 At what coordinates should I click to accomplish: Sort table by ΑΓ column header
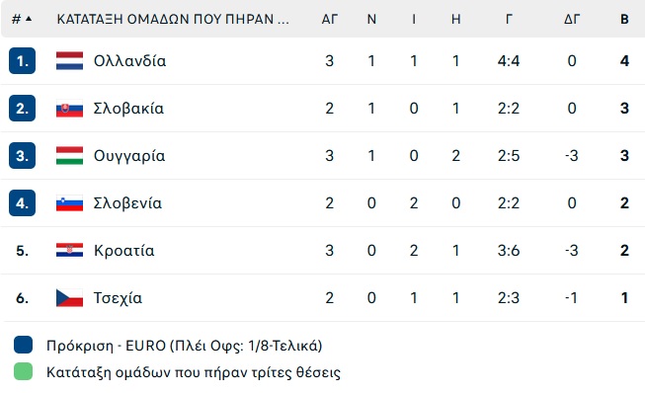[330, 20]
